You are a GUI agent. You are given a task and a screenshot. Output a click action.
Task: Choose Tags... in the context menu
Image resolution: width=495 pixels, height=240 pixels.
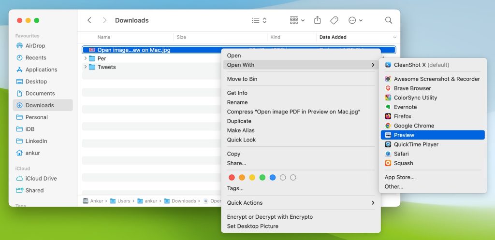point(301,189)
